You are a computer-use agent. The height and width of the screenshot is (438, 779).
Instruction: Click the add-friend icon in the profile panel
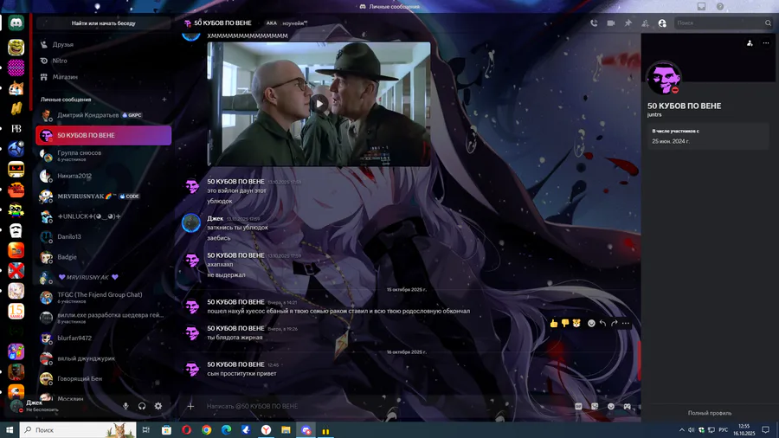750,43
